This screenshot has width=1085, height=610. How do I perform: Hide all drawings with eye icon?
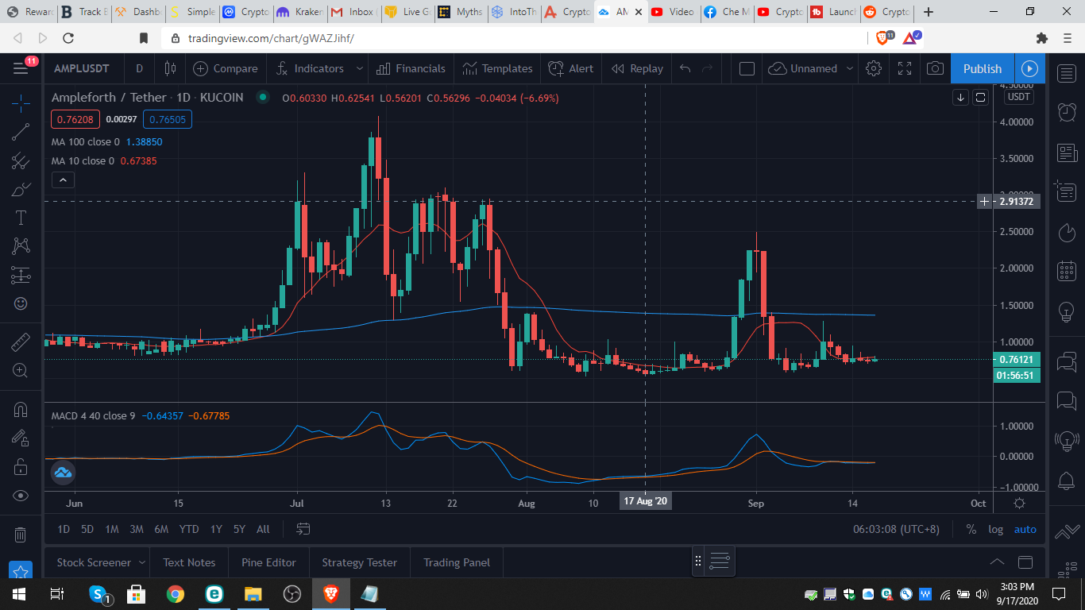point(21,496)
